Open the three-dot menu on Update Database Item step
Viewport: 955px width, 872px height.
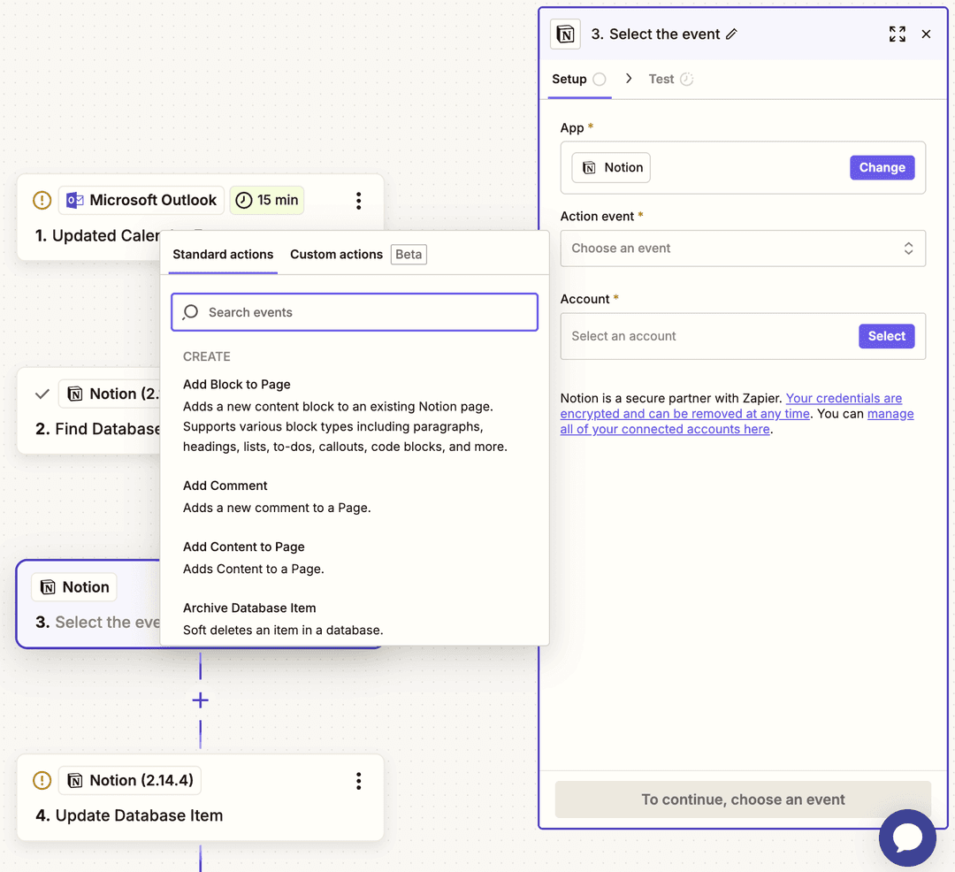(359, 781)
